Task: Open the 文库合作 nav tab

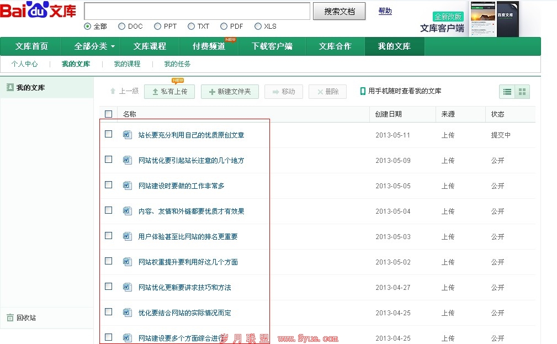Action: click(335, 46)
